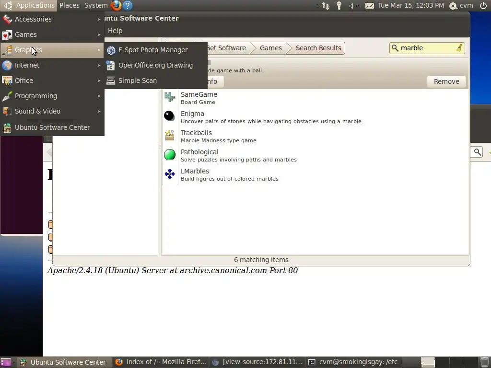The height and width of the screenshot is (368, 491).
Task: Click the Remove button
Action: click(x=446, y=81)
